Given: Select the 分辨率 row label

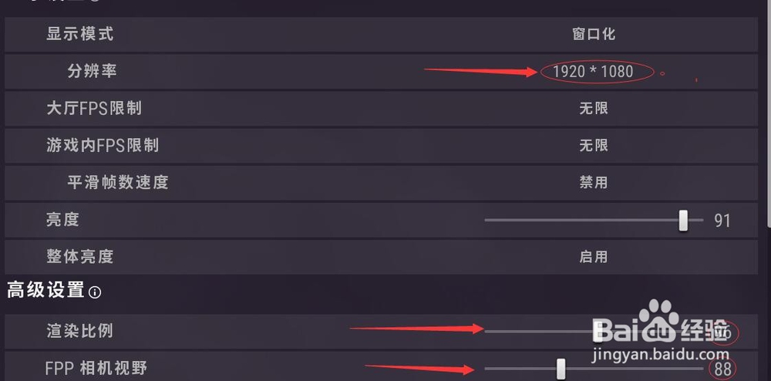Looking at the screenshot, I should pos(92,72).
